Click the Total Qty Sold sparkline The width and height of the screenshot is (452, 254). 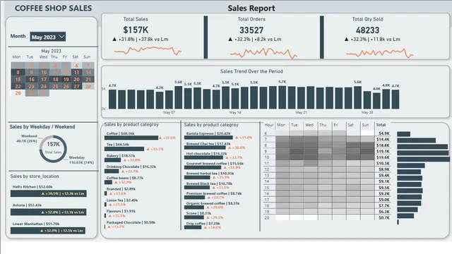(380, 53)
